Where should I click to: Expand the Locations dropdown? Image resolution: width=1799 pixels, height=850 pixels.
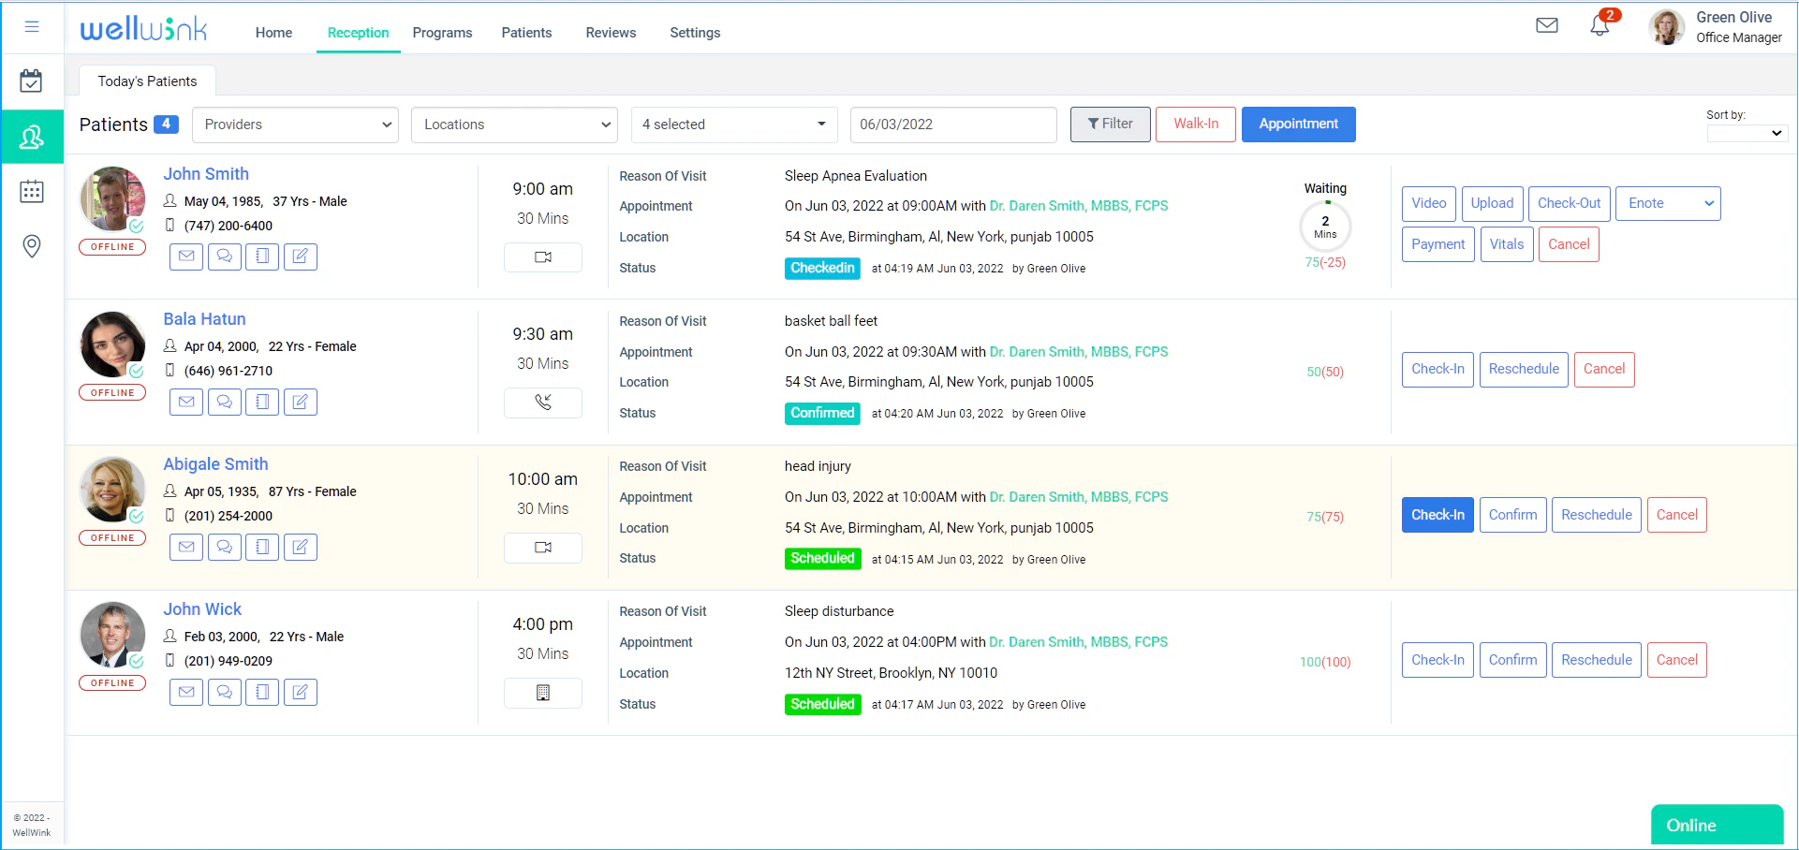[514, 125]
